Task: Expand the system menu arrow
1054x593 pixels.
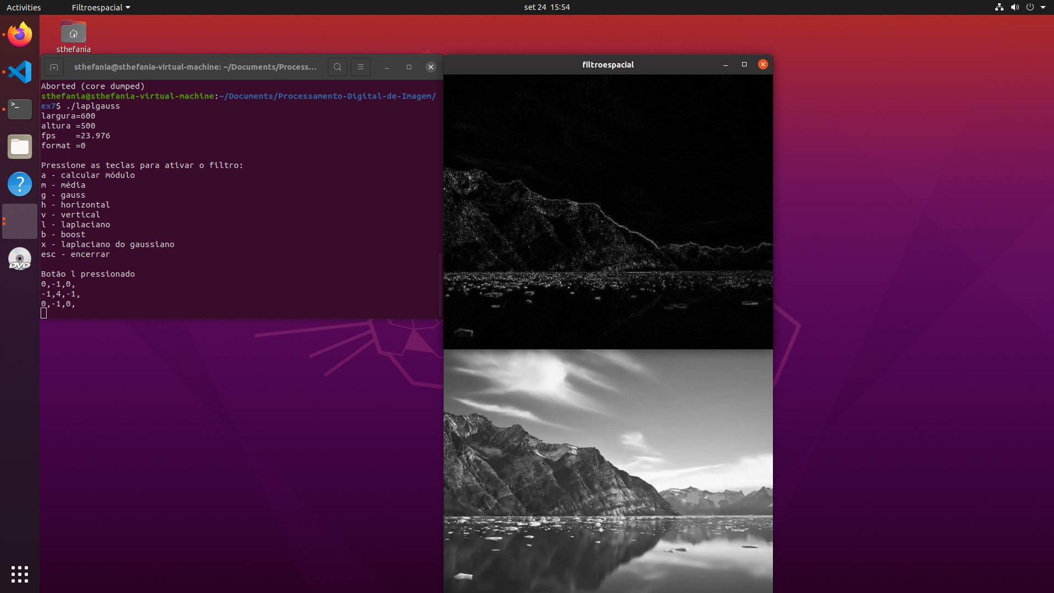Action: [x=1043, y=7]
